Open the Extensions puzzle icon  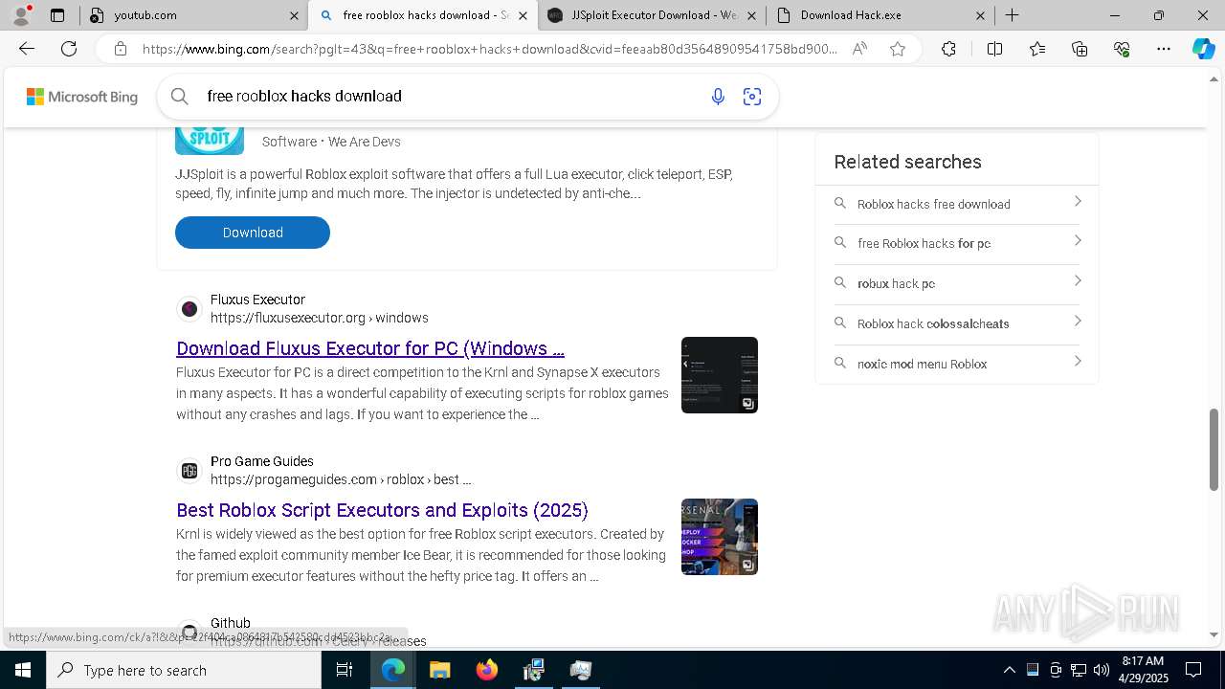(x=948, y=49)
